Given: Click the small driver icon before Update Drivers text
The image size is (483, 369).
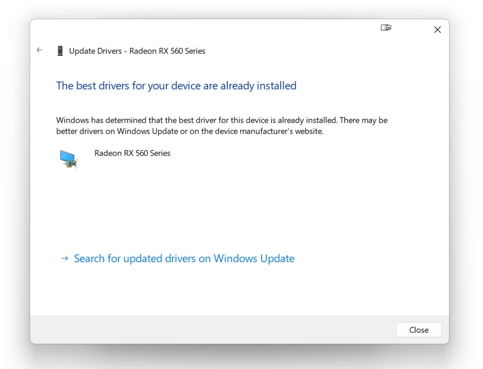Looking at the screenshot, I should (x=60, y=50).
